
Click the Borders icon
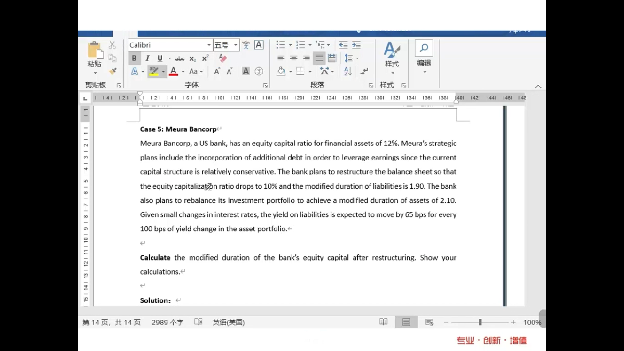point(300,71)
